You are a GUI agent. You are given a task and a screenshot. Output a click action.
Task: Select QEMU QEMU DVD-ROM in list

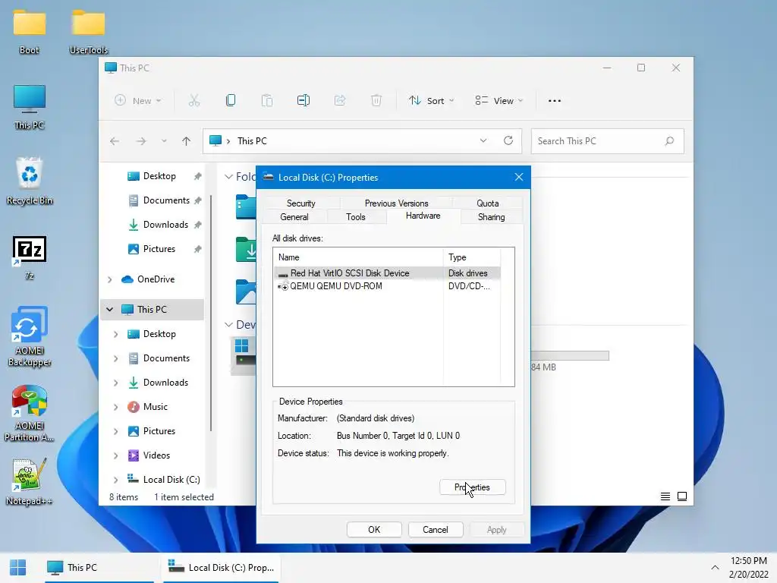click(x=386, y=286)
